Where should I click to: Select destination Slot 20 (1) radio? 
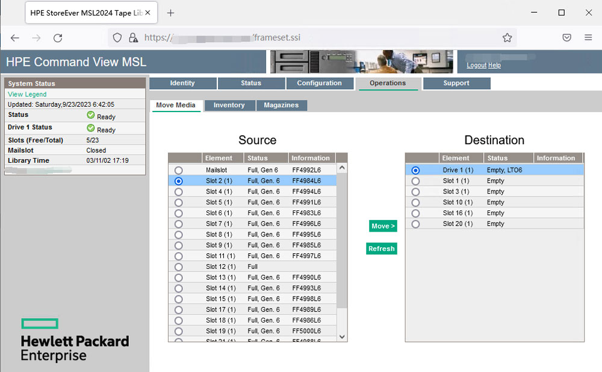click(x=415, y=224)
